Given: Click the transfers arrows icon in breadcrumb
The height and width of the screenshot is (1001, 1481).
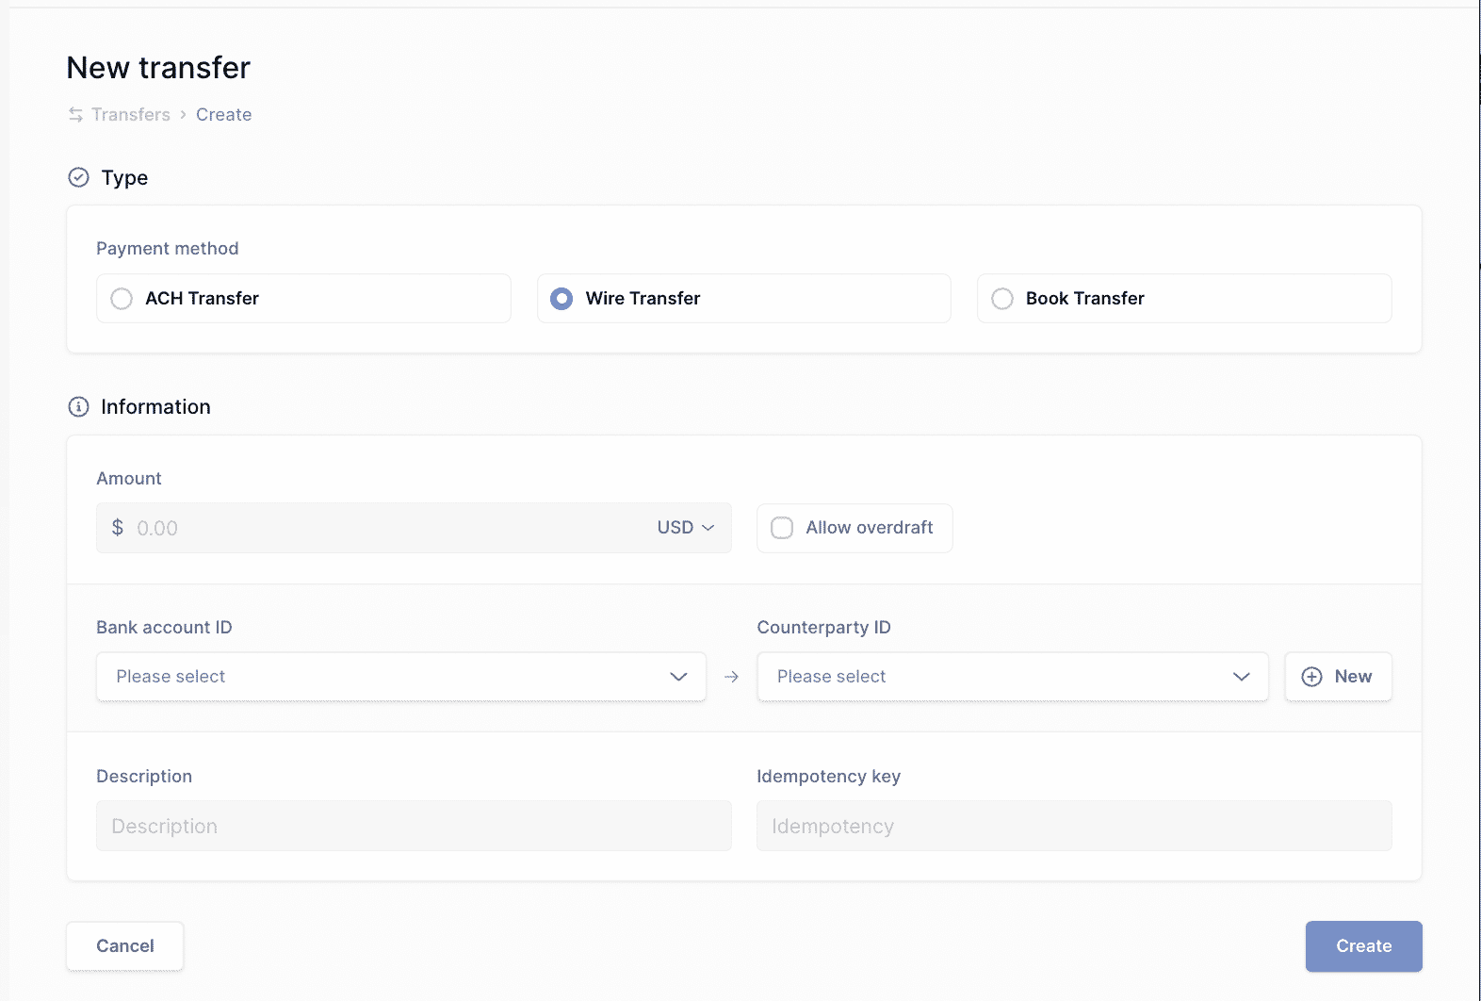Looking at the screenshot, I should coord(75,114).
